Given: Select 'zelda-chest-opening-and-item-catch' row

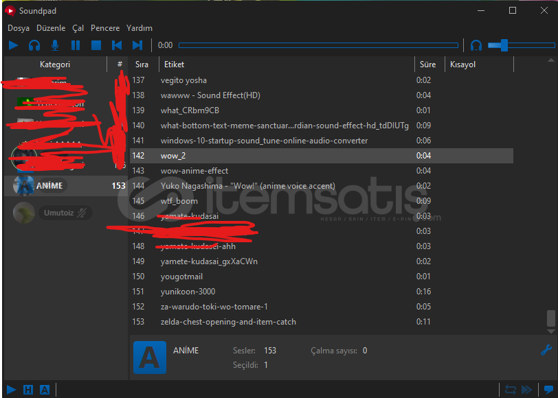Looking at the screenshot, I should (x=322, y=322).
